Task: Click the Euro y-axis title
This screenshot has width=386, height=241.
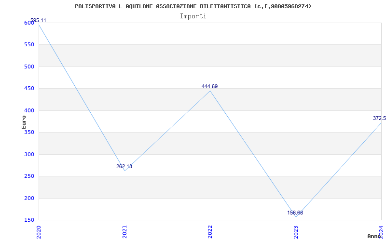Action: click(24, 122)
